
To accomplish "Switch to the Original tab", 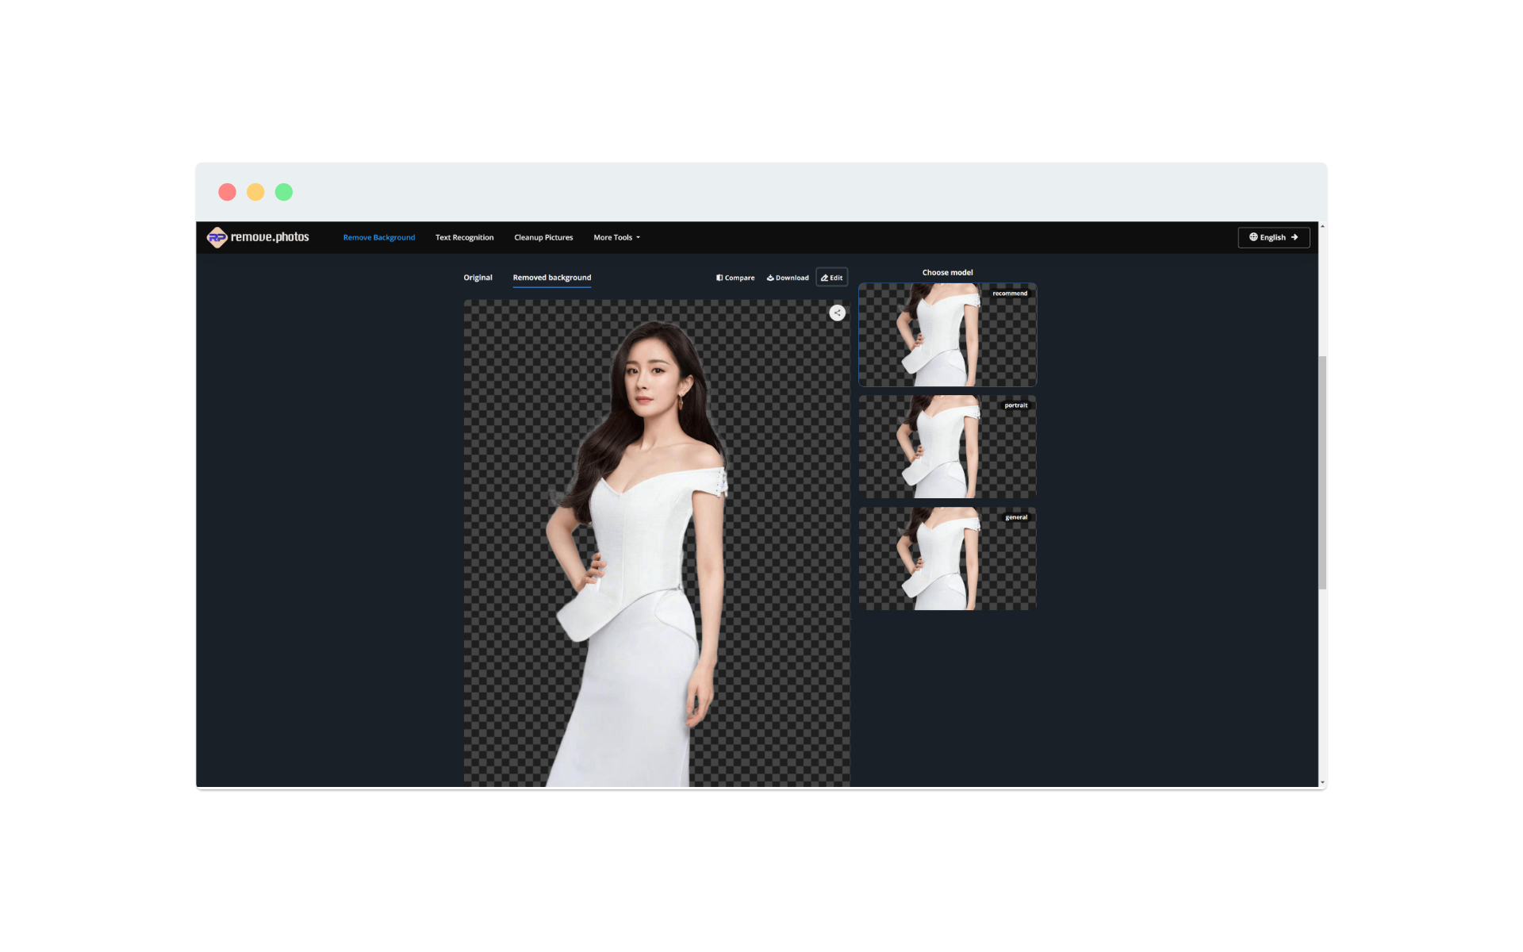I will pos(478,278).
